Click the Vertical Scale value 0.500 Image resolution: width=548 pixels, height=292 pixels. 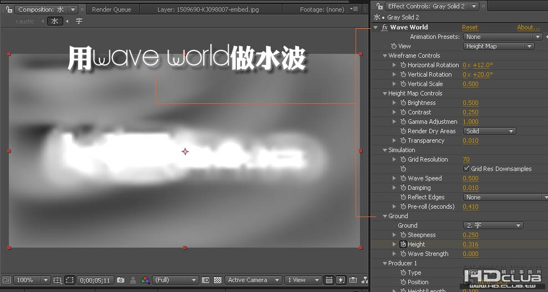point(470,84)
